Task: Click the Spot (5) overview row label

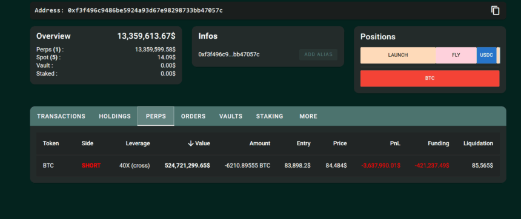Action: [x=48, y=57]
